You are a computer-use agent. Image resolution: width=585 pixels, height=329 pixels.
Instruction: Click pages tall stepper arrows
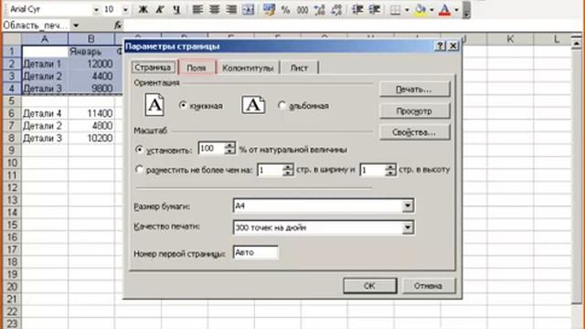390,170
